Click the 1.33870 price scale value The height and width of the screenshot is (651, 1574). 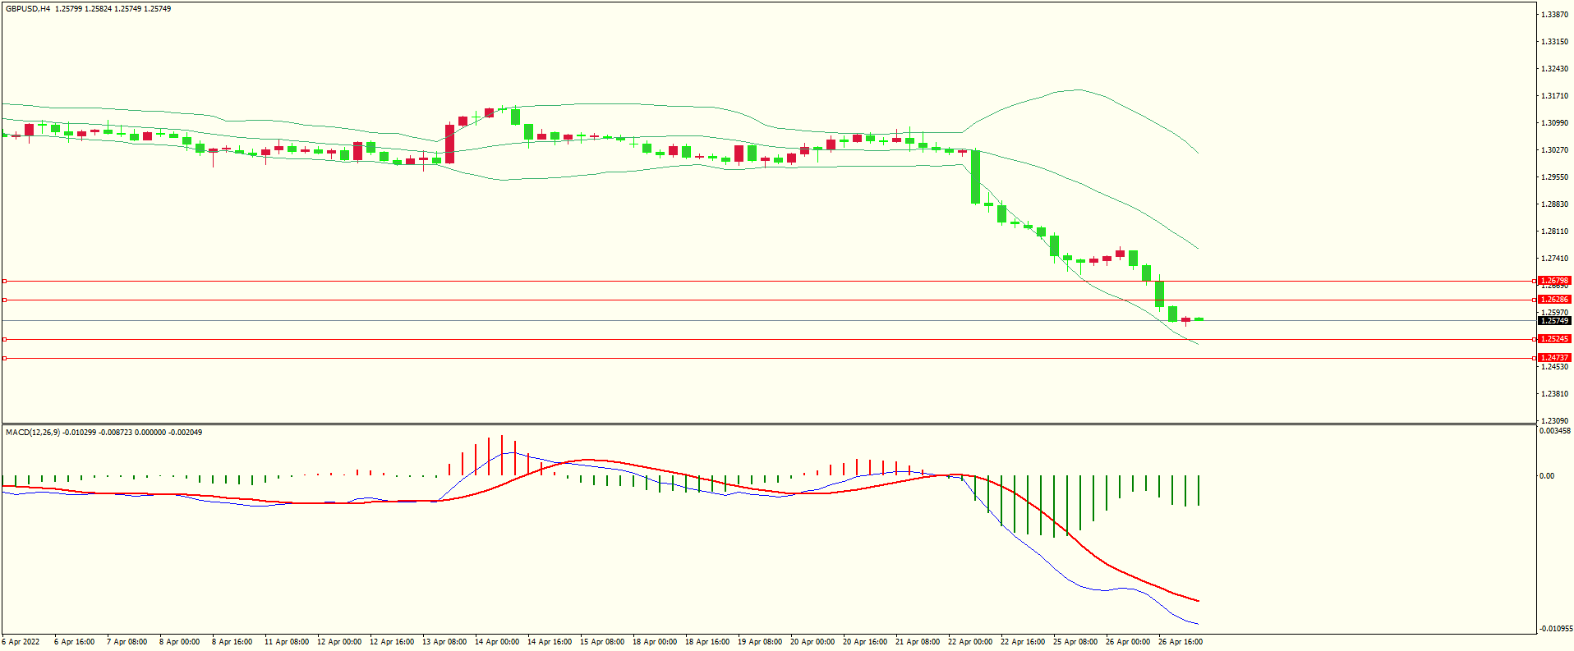pos(1554,15)
